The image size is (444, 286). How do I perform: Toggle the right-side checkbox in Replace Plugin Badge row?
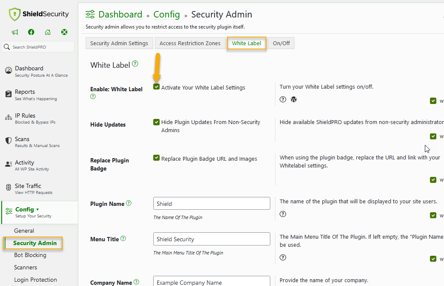[x=433, y=180]
